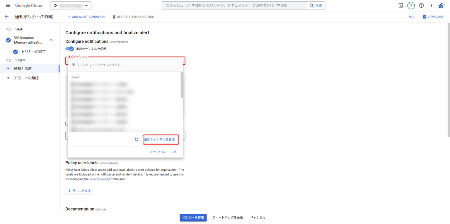This screenshot has height=224, width=450.
Task: Click the 通知チャンネルを管理 button
Action: pos(161,139)
